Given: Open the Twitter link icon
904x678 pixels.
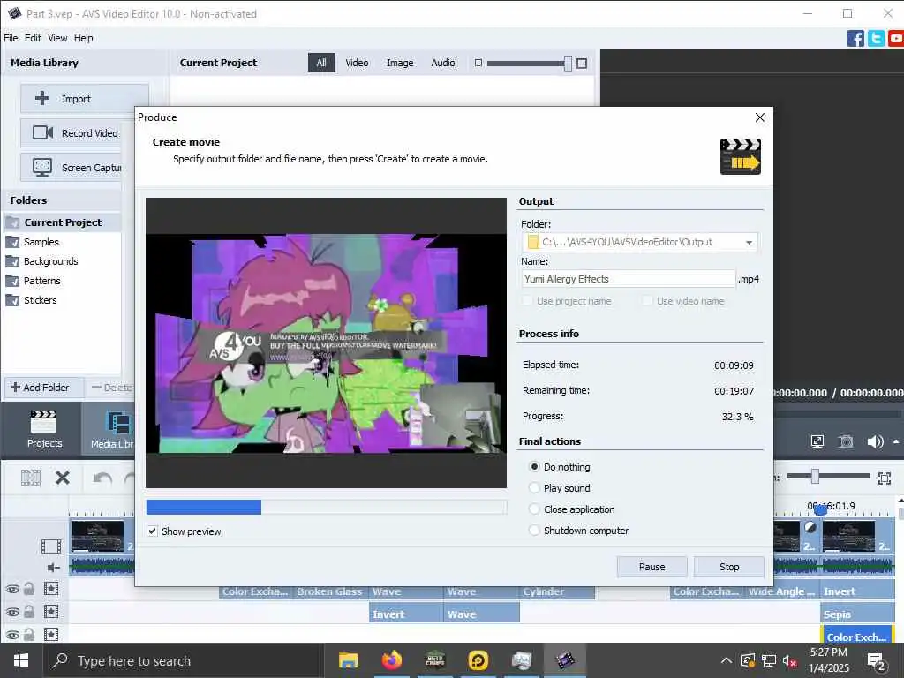Looking at the screenshot, I should (876, 39).
